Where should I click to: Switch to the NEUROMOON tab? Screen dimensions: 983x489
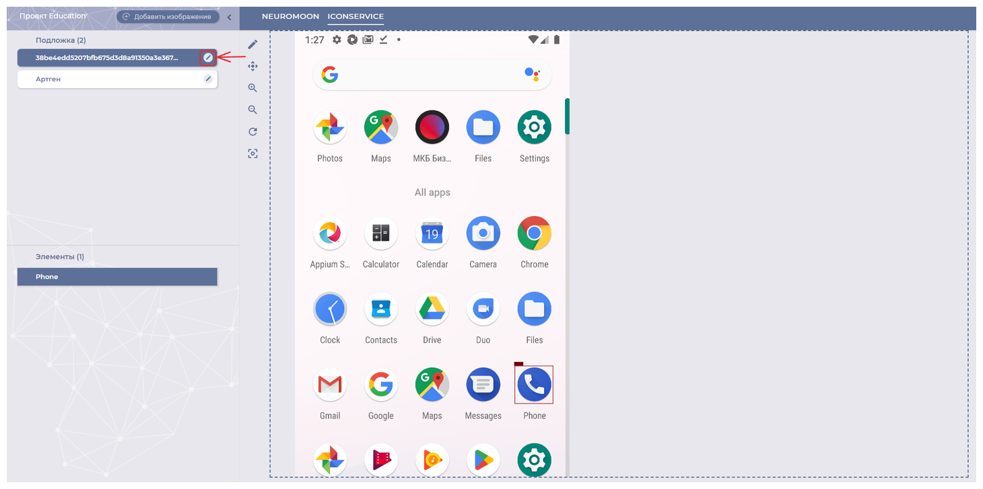click(290, 16)
